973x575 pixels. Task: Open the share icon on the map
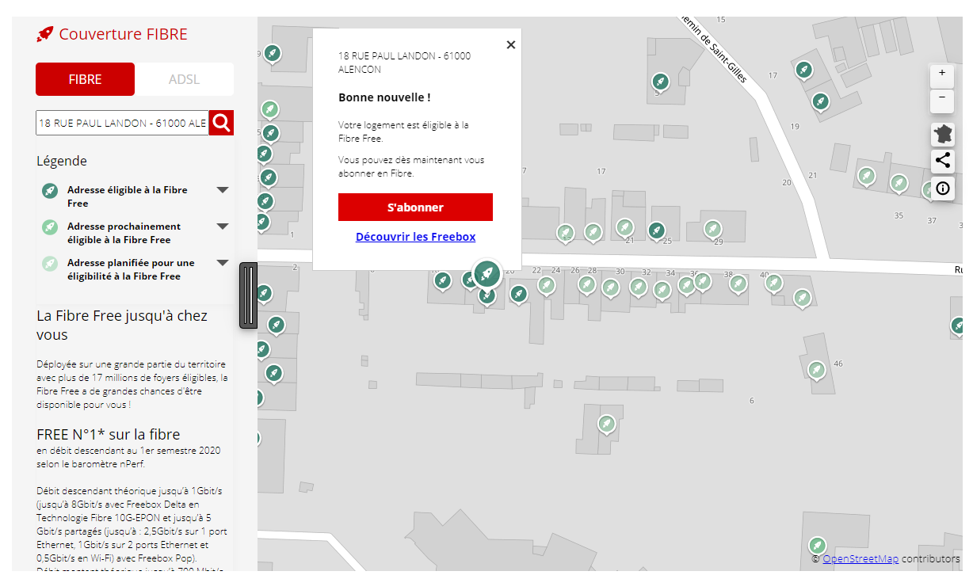click(942, 162)
